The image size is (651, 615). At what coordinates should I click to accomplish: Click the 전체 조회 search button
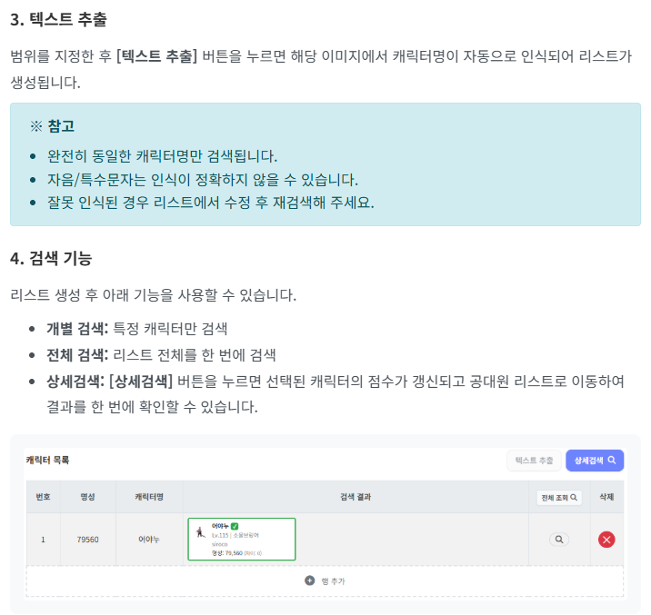[558, 498]
